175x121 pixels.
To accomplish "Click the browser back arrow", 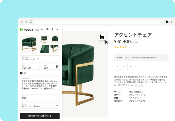I will coord(22,22).
